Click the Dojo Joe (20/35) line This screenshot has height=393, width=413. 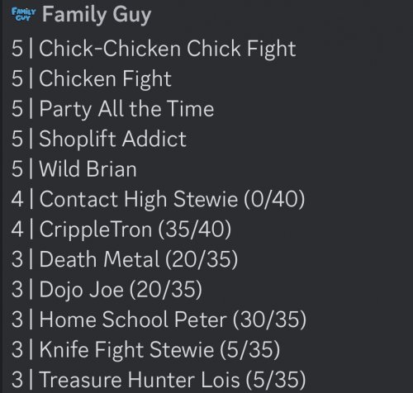(107, 290)
